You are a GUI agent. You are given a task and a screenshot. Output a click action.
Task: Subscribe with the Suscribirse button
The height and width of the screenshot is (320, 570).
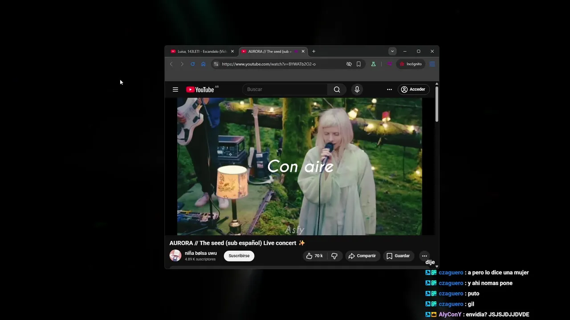pos(239,256)
